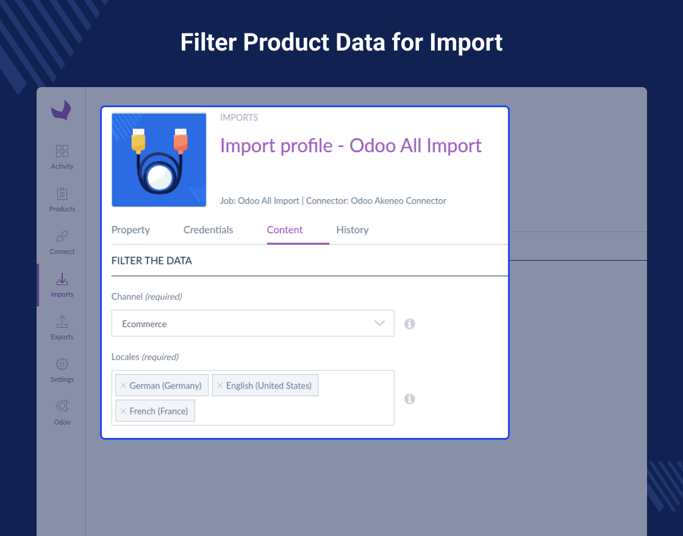Screen dimensions: 683x536
Task: Click the IMPORTS breadcrumb link
Action: 238,118
